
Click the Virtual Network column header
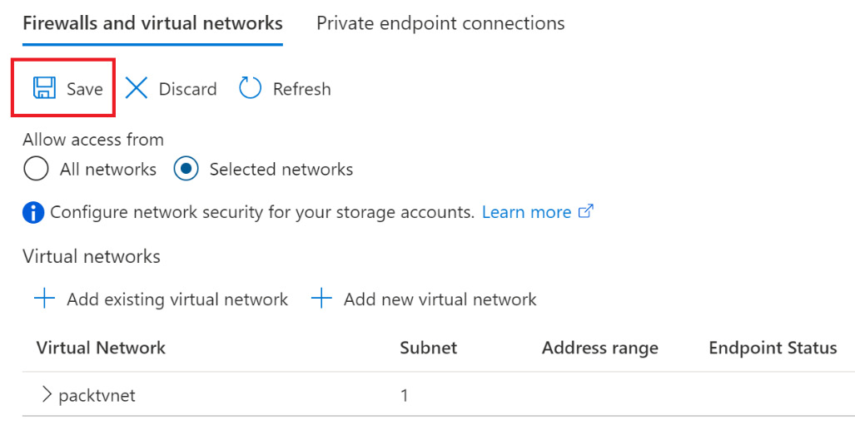point(101,348)
